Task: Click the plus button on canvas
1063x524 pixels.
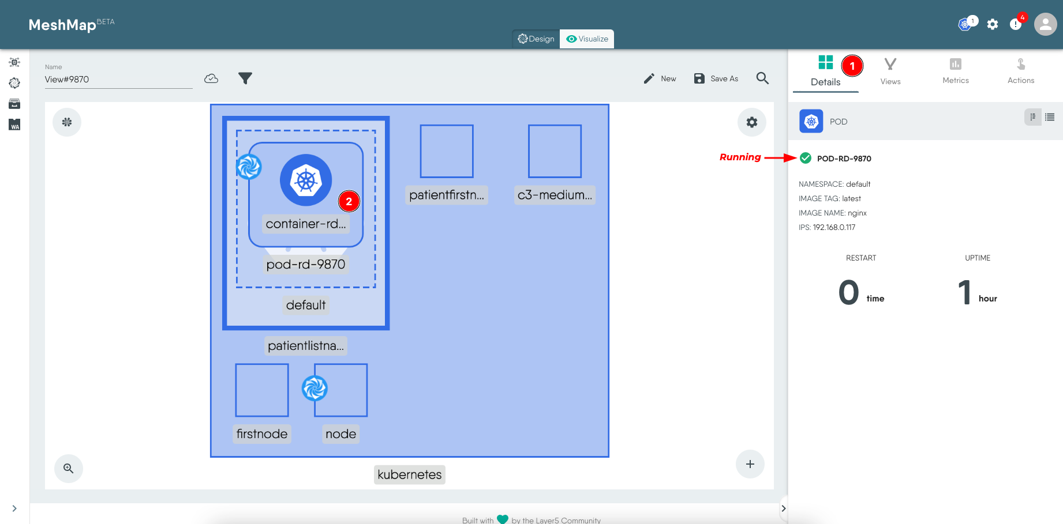Action: tap(750, 464)
